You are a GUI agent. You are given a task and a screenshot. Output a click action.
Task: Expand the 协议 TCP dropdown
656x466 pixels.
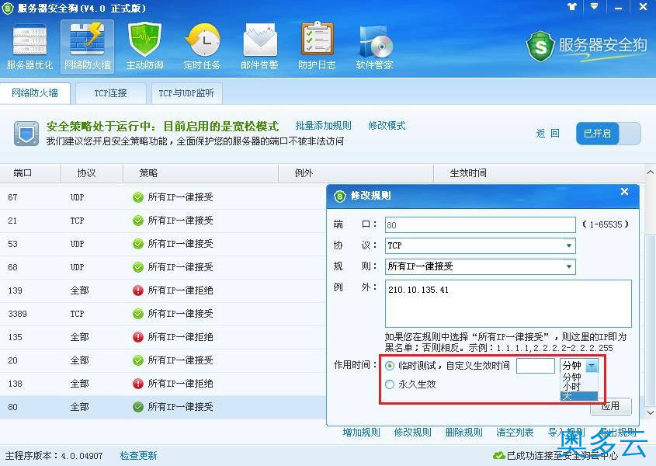[569, 245]
